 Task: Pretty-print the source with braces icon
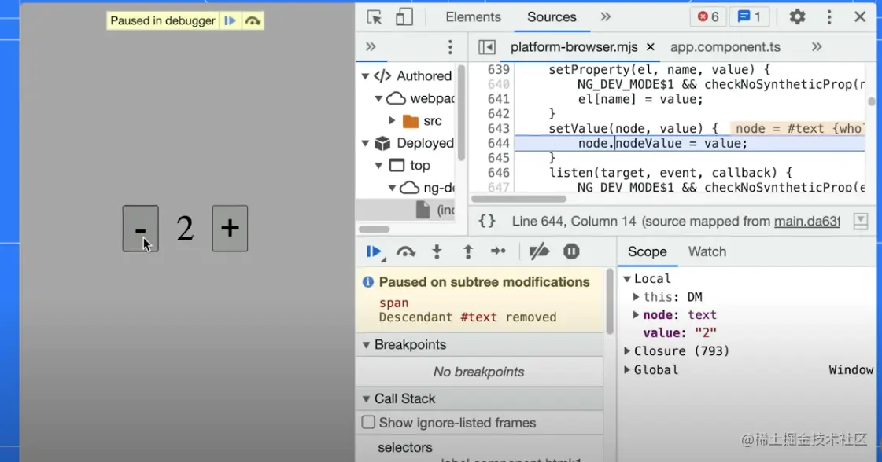pyautogui.click(x=486, y=221)
